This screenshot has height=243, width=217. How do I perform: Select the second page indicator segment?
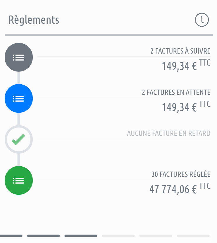[x=43, y=236]
